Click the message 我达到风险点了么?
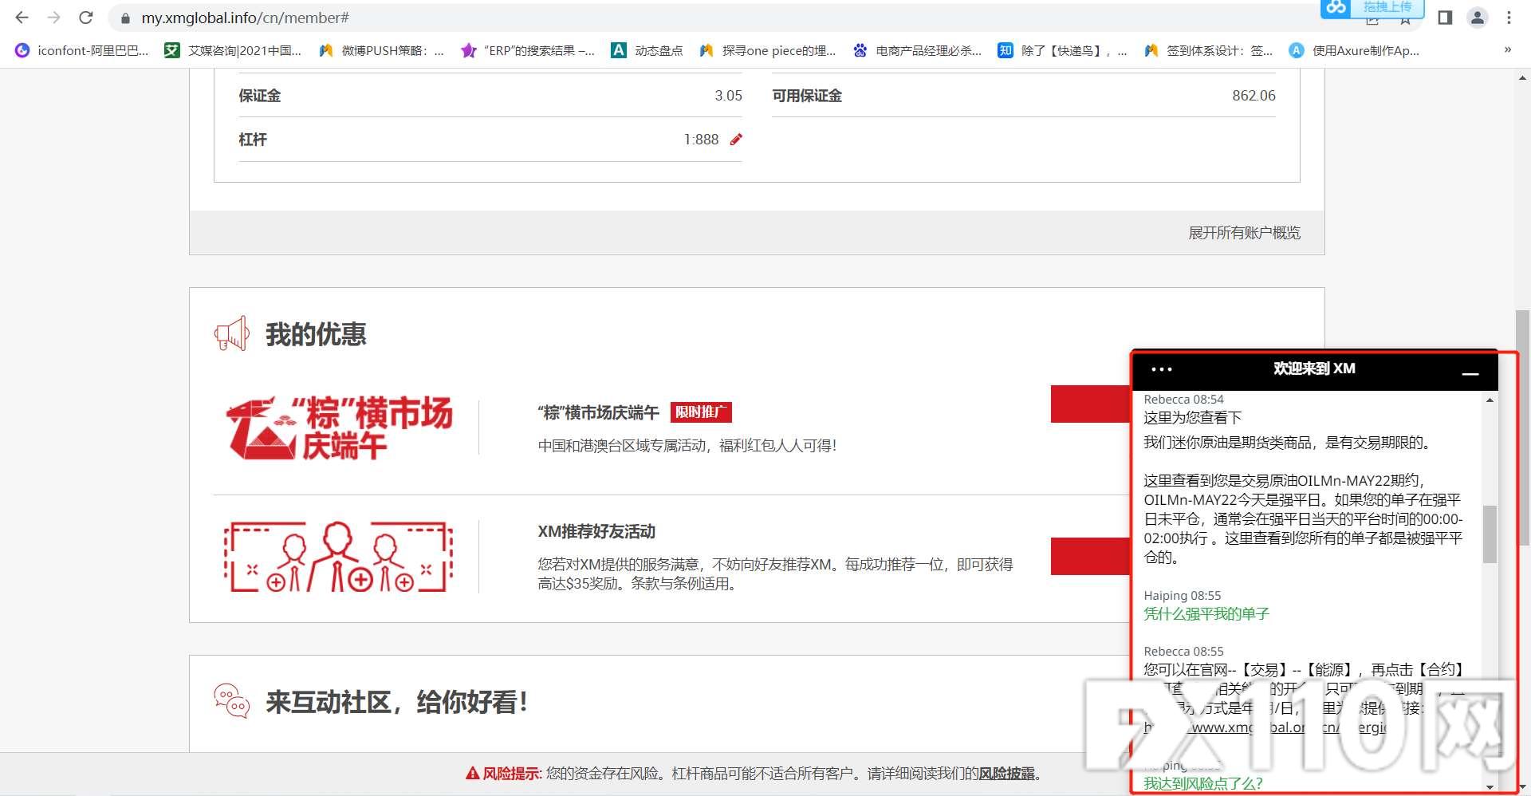1531x796 pixels. pyautogui.click(x=1203, y=784)
